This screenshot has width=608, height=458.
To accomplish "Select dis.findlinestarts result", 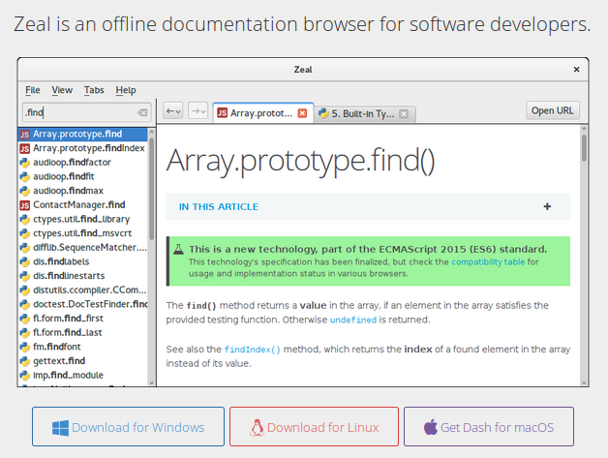I will pos(83,276).
